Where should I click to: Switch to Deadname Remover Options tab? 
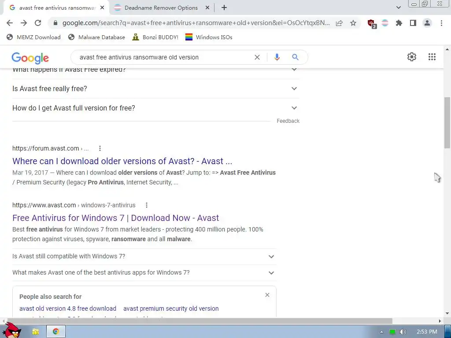pos(162,8)
